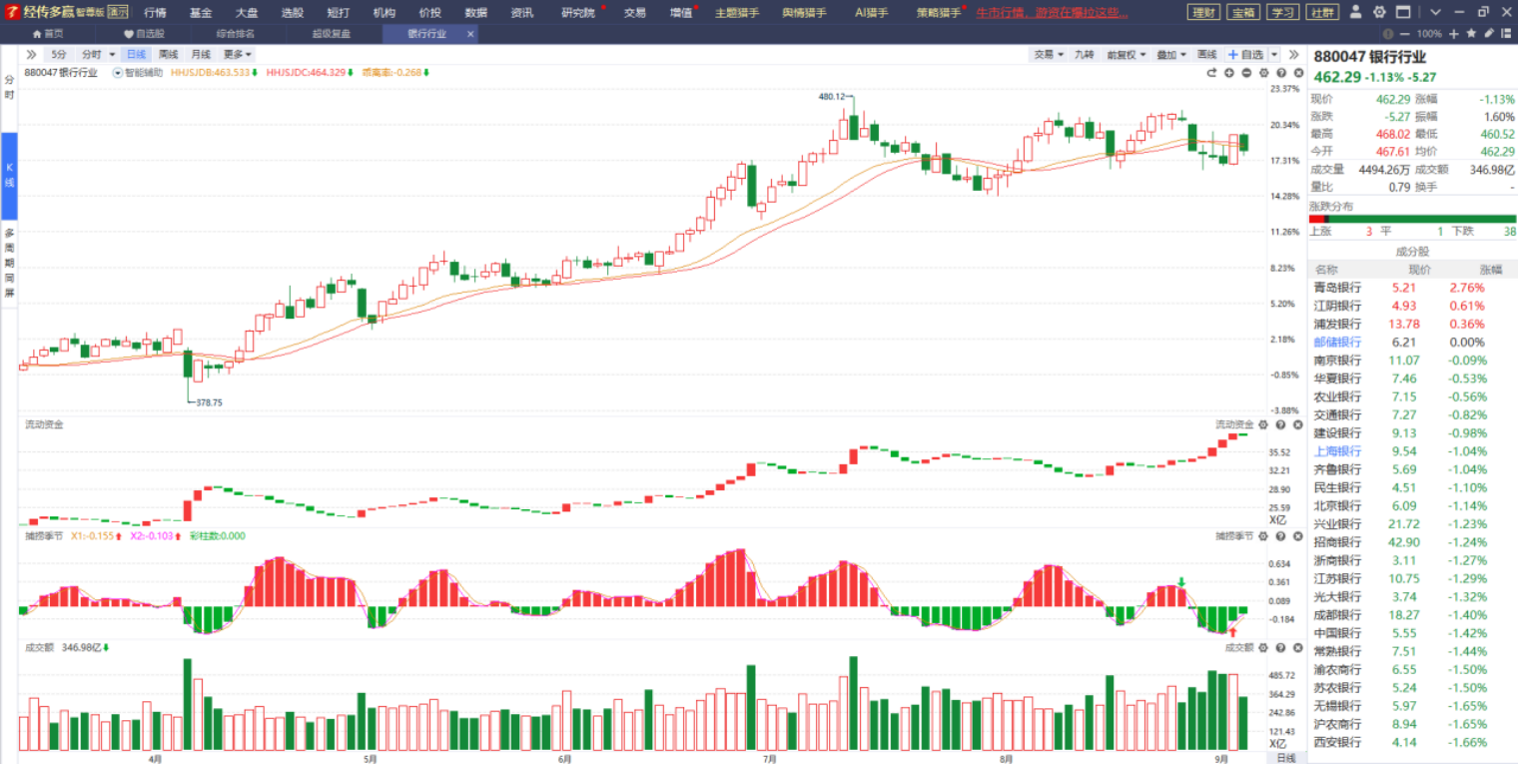Open K-line chart help question icon
This screenshot has height=765, width=1518.
pyautogui.click(x=1280, y=72)
